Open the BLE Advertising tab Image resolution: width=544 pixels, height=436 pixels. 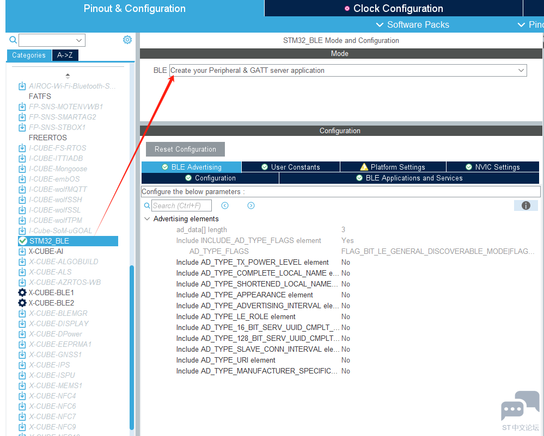pos(192,167)
